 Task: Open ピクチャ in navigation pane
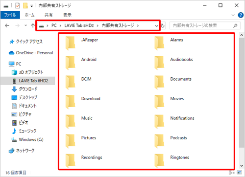pos(25,114)
